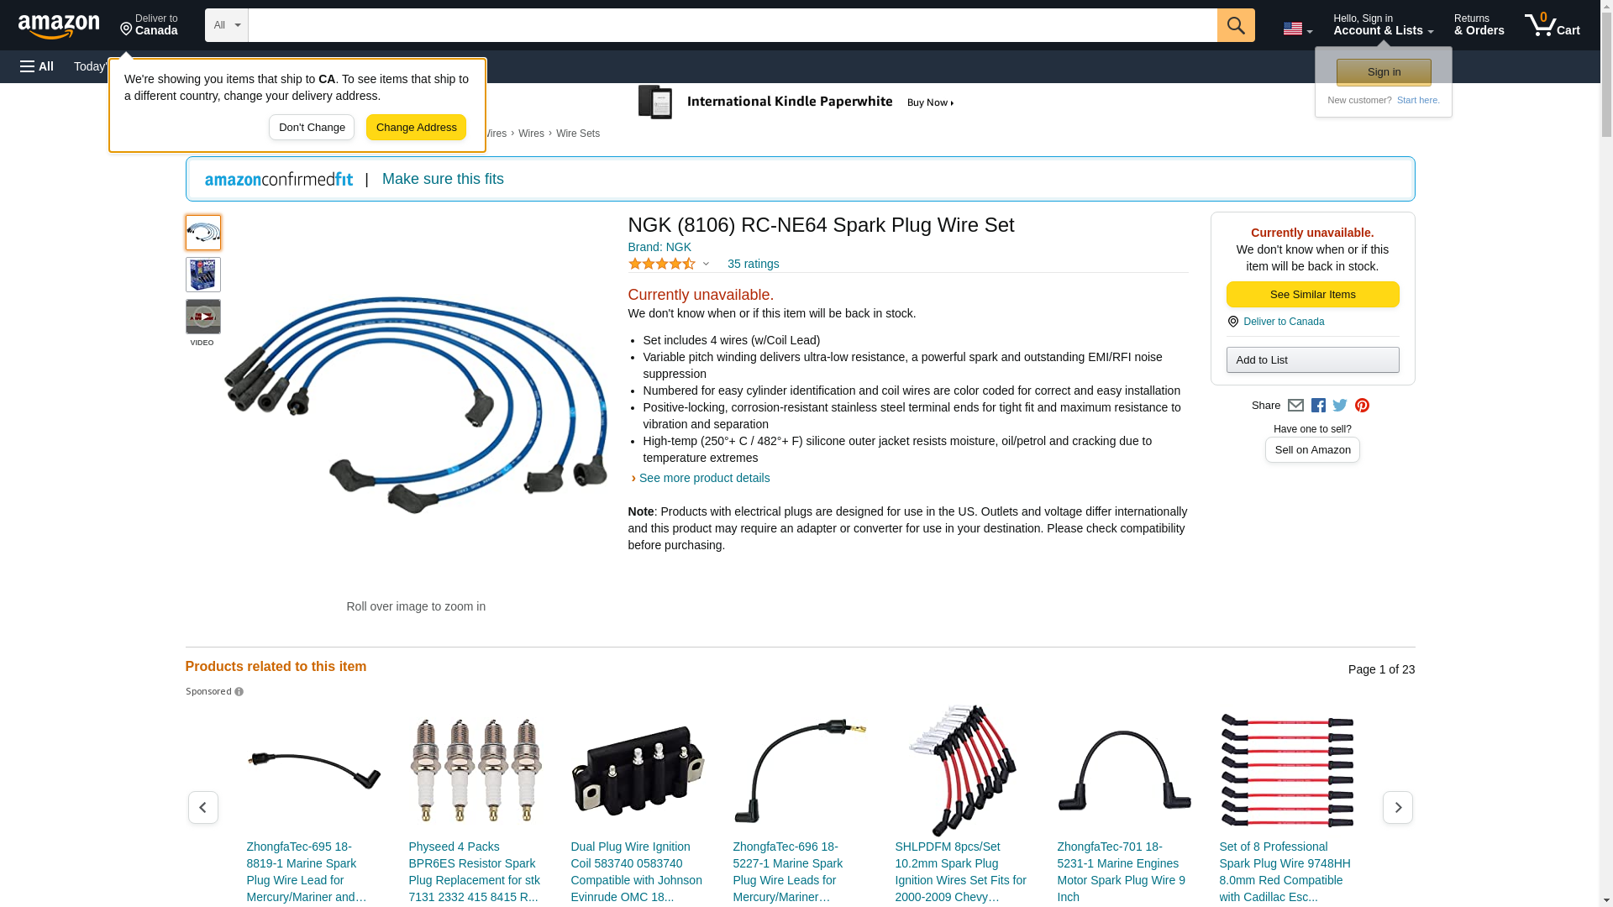Open Returns & Orders menu
Viewport: 1613px width, 907px height.
(1479, 25)
